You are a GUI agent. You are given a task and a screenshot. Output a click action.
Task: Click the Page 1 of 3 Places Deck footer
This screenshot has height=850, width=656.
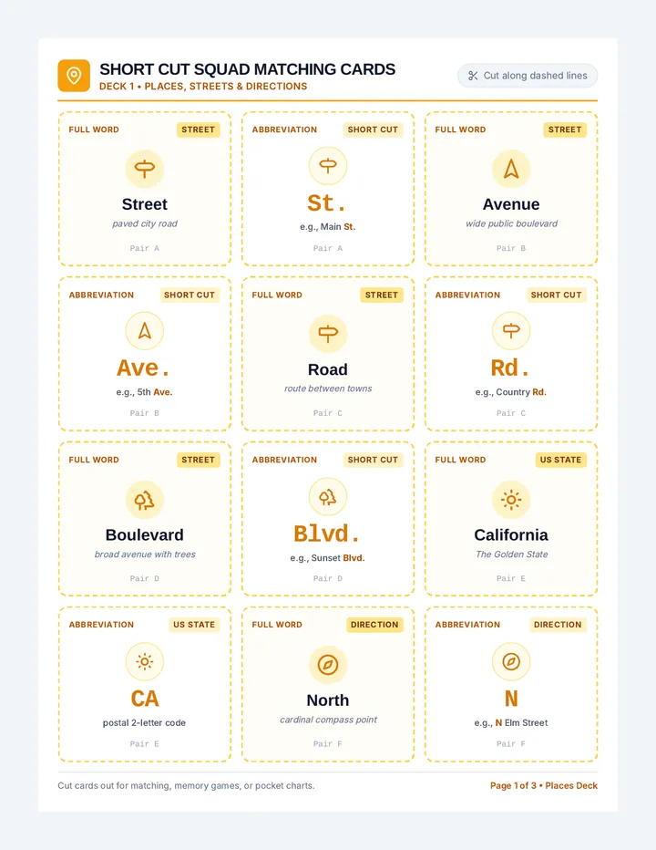coord(544,785)
